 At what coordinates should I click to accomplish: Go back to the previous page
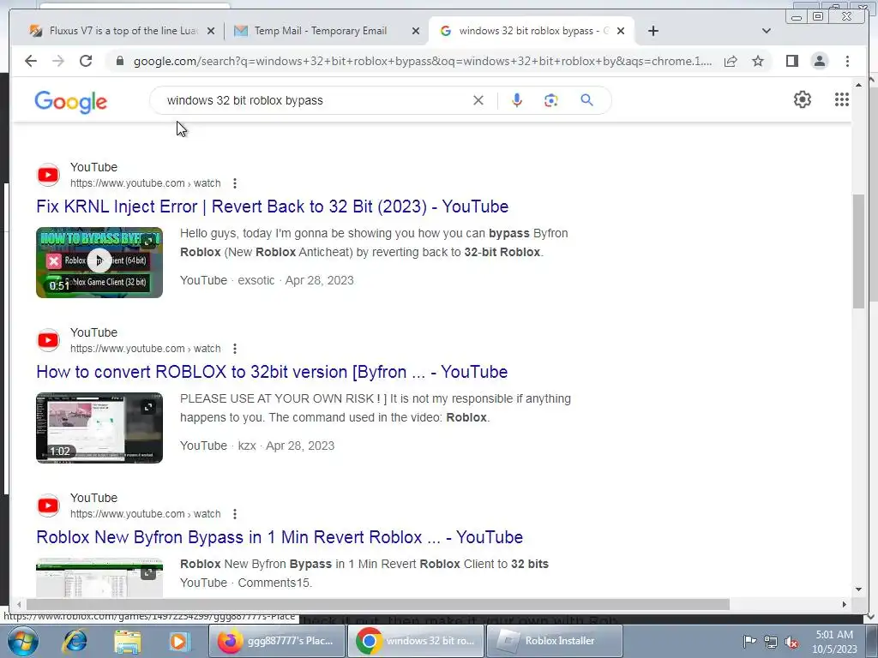(31, 61)
